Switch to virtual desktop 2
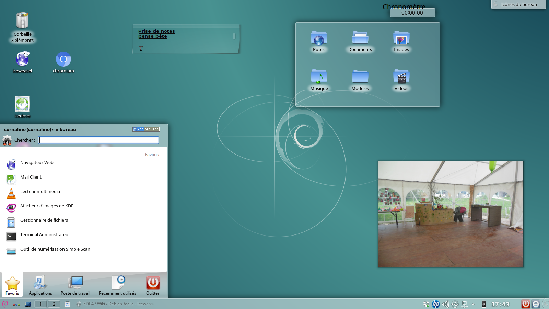Viewport: 549px width, 309px height. 54,304
